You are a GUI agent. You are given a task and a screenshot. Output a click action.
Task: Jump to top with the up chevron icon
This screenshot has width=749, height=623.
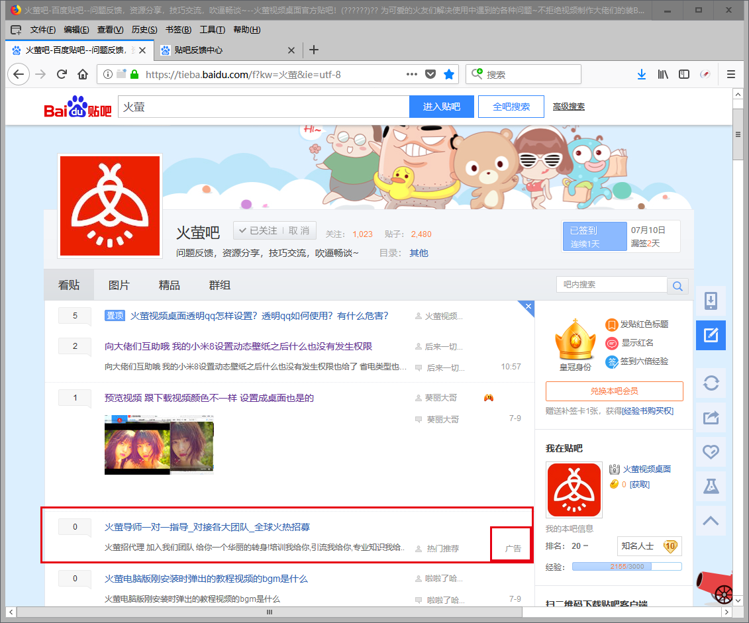coord(711,521)
